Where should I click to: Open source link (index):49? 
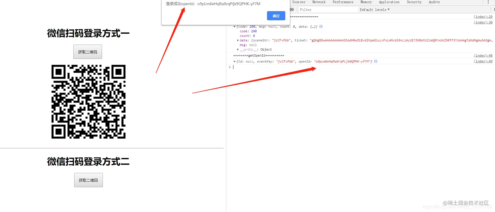483,61
